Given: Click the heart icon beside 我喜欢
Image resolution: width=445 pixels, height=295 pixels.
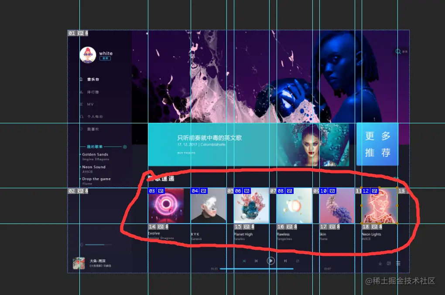Looking at the screenshot, I should [81, 129].
